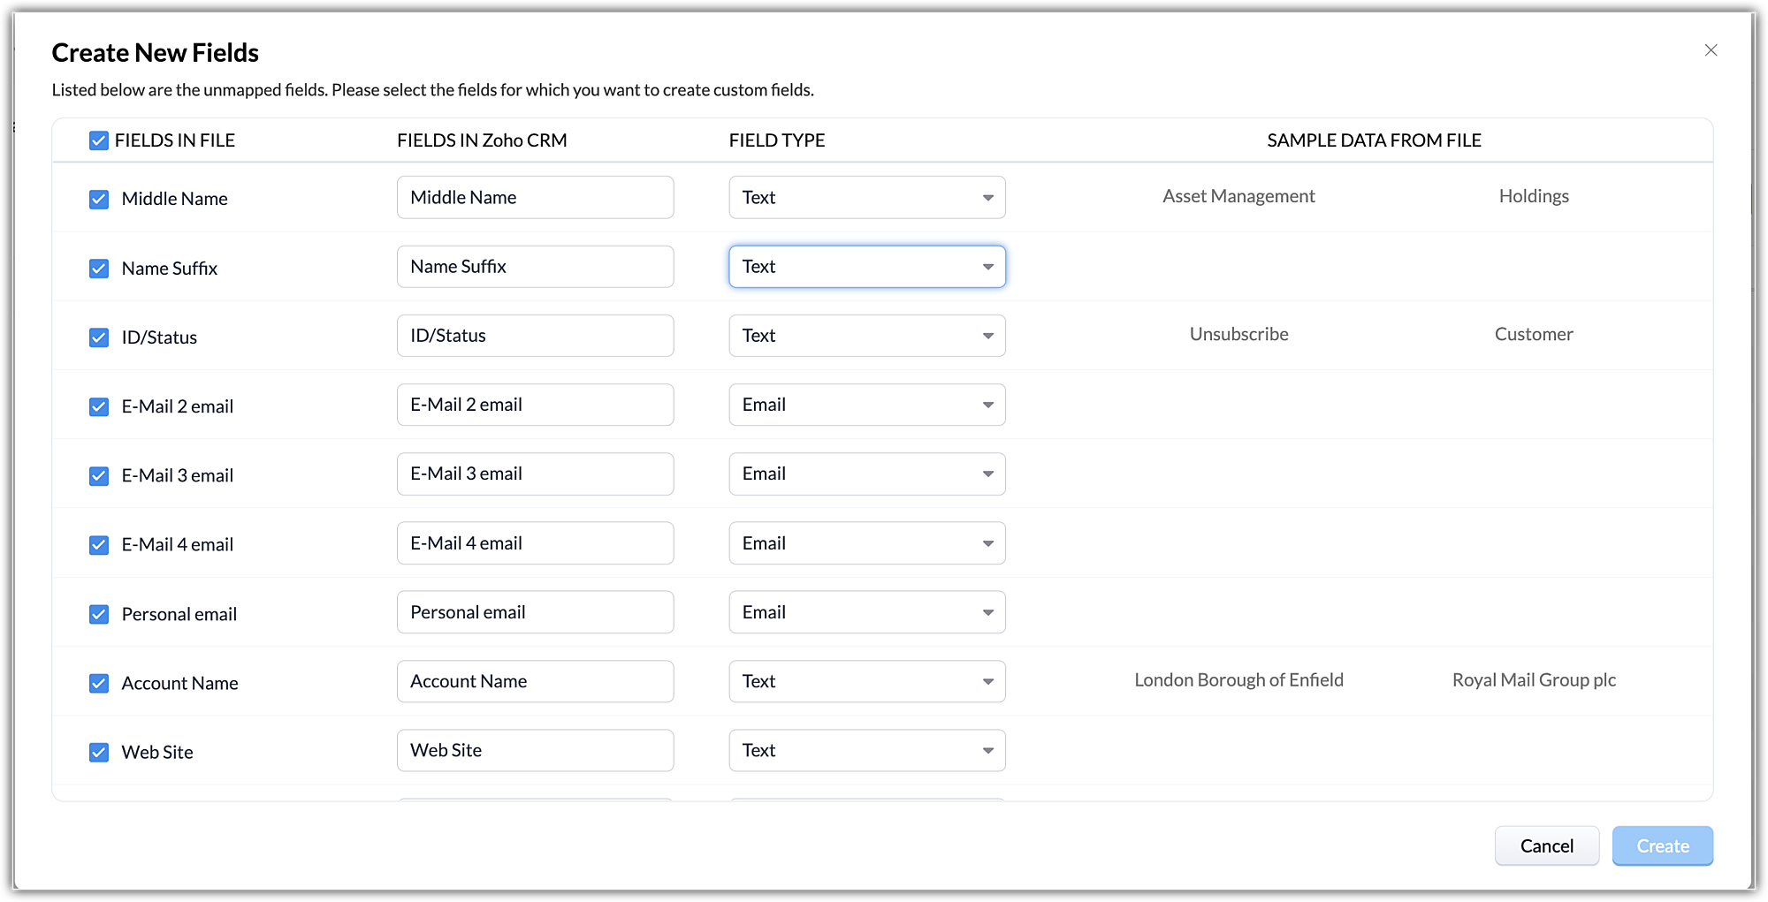The image size is (1768, 902).
Task: Uncheck the Name Suffix checkbox
Action: click(99, 269)
